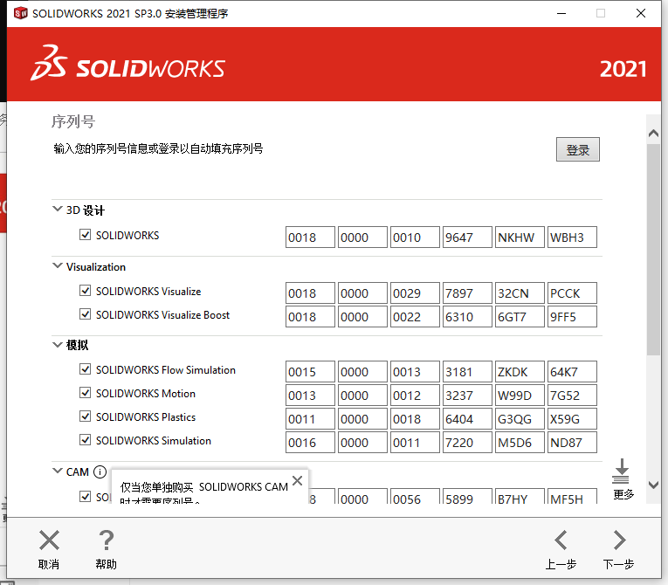Image resolution: width=668 pixels, height=585 pixels.
Task: Click the SOLIDWORKS logo in red banner
Action: click(128, 69)
